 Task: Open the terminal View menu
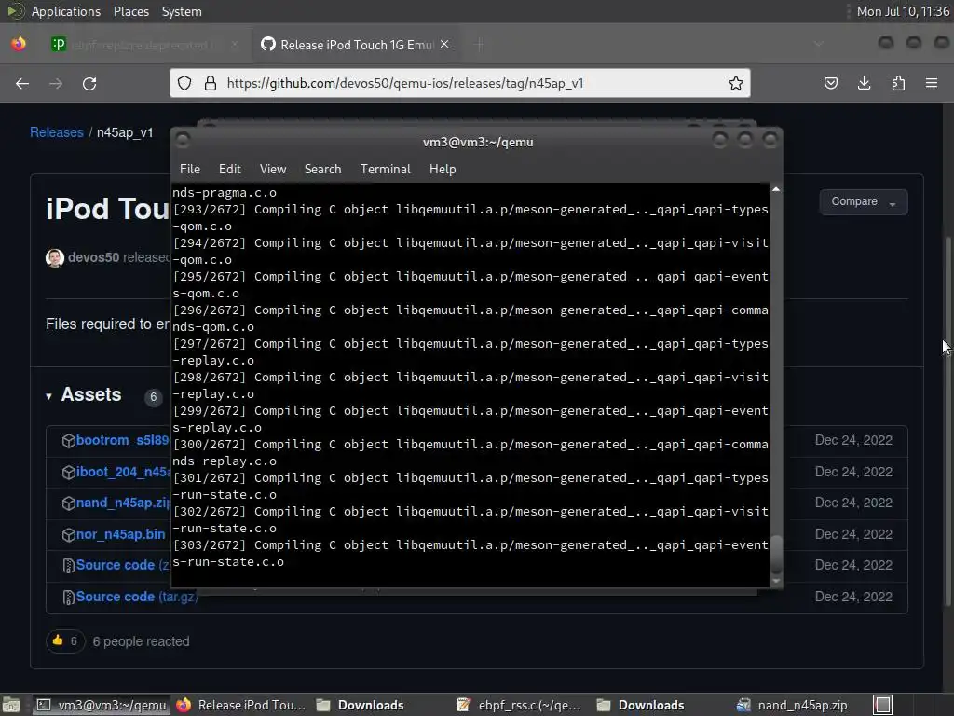tap(273, 170)
